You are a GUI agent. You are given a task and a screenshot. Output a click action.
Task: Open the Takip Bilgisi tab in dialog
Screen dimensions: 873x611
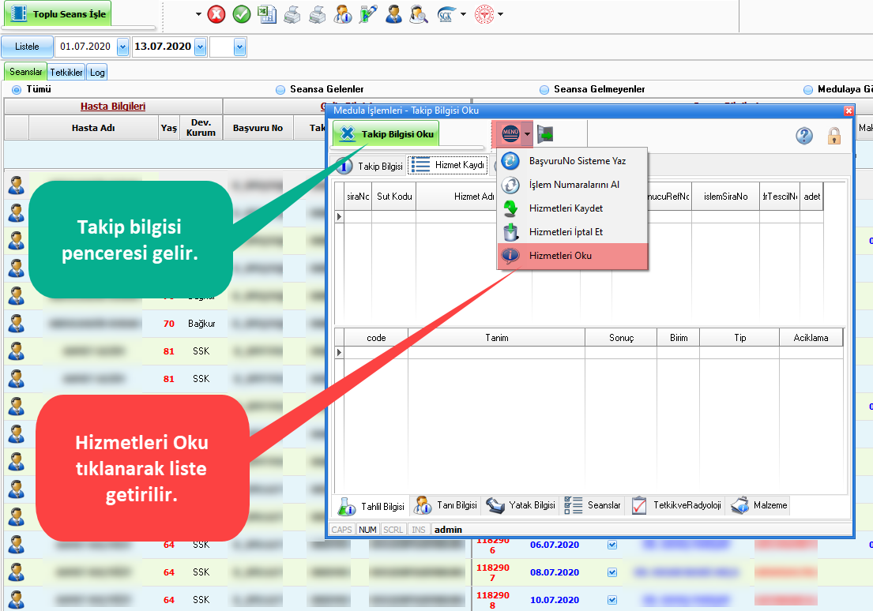[x=370, y=166]
